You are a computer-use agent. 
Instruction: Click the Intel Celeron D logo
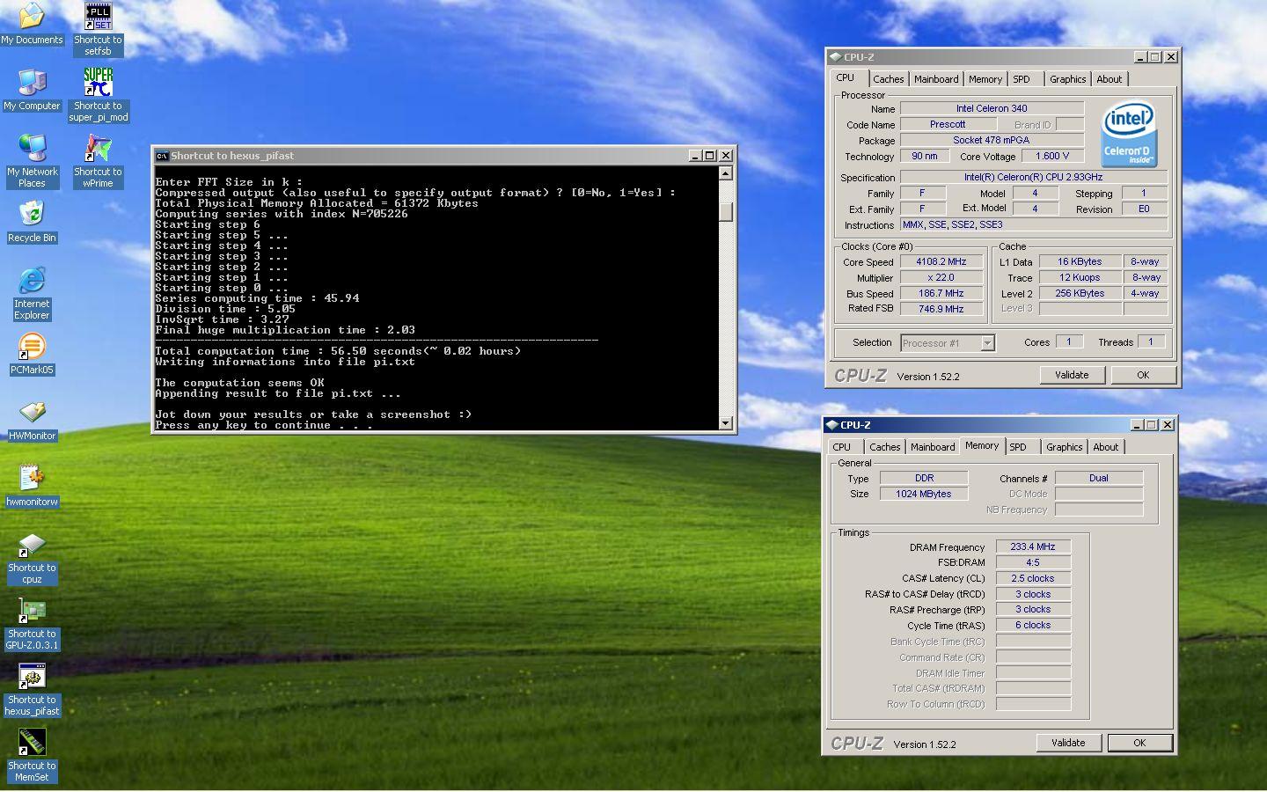(1128, 135)
